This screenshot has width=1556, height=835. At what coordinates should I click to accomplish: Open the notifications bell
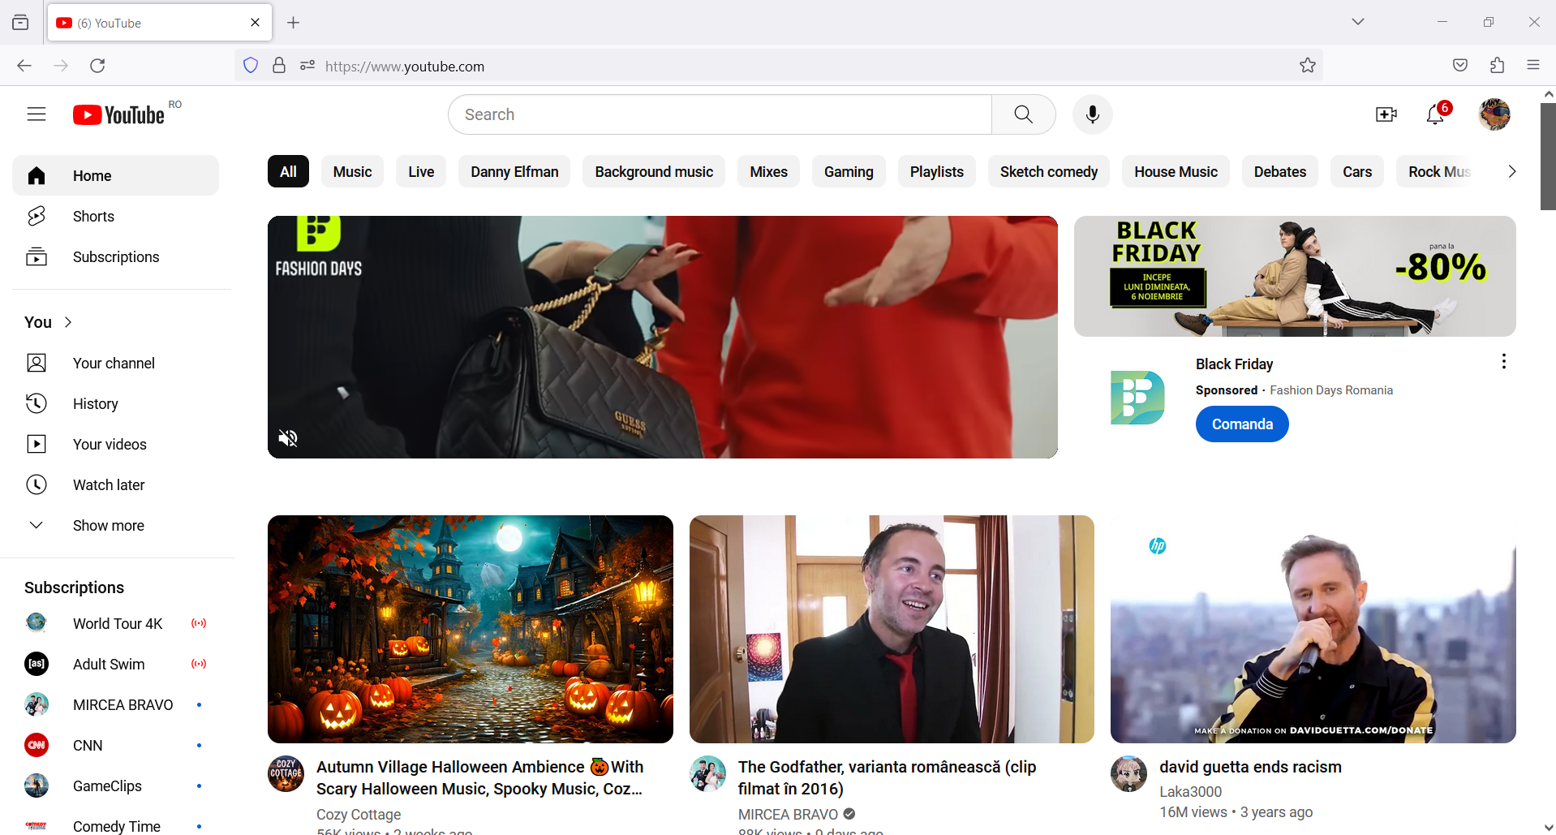pos(1434,115)
